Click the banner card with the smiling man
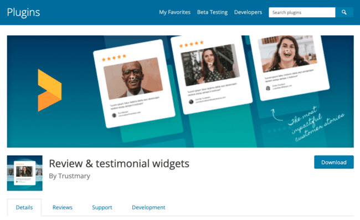 (134, 84)
